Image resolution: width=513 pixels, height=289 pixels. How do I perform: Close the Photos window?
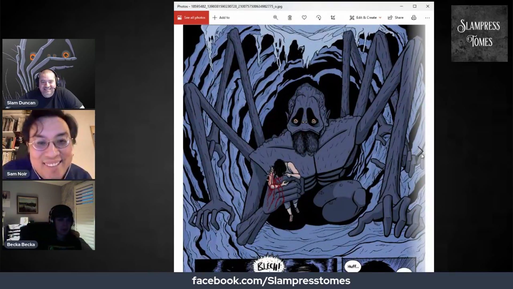428,6
